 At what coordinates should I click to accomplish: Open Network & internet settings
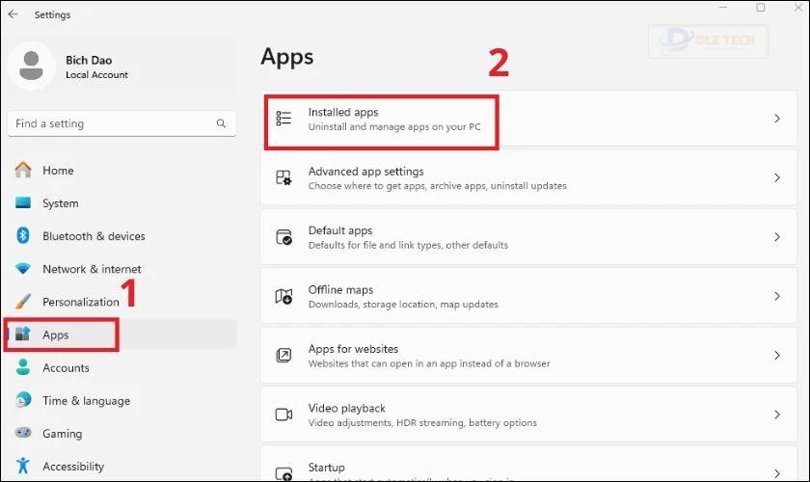click(x=92, y=269)
